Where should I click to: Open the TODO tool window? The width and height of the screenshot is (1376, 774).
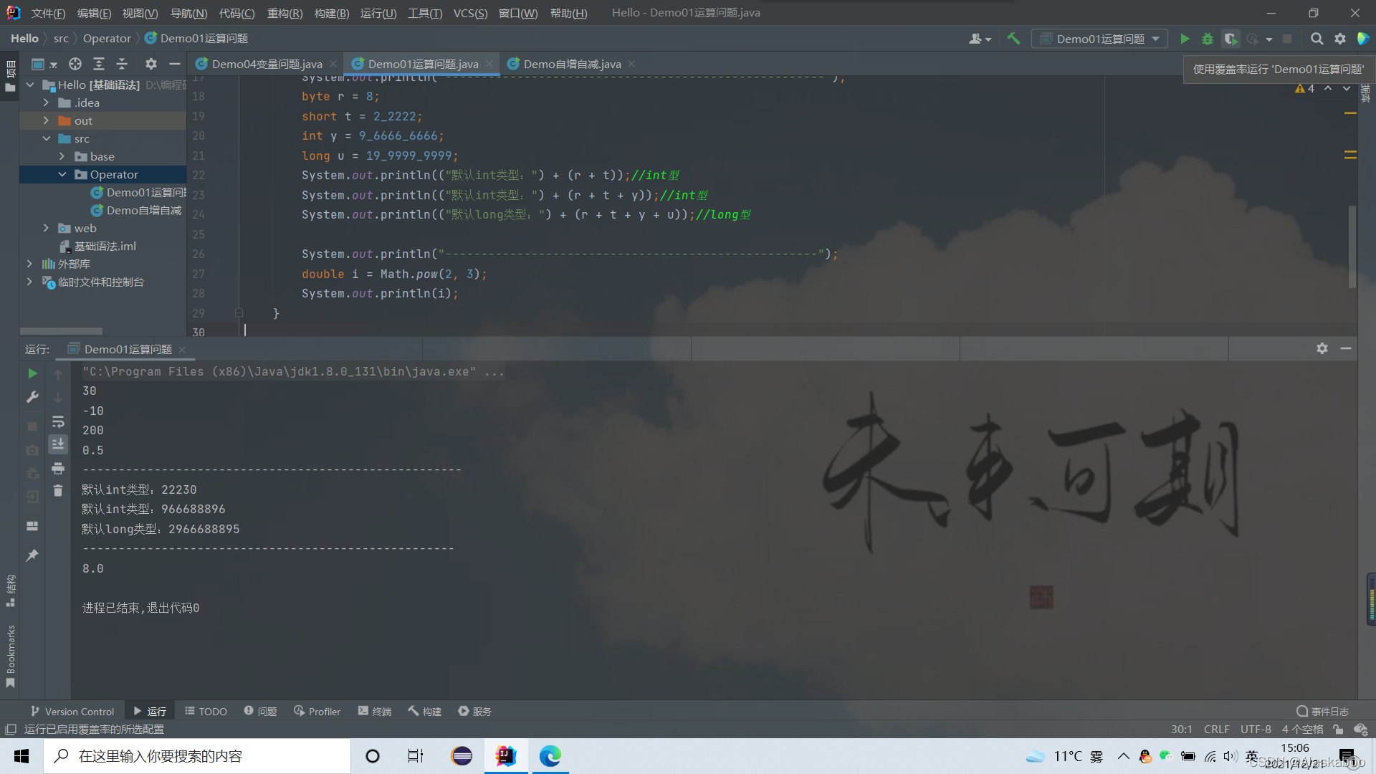pyautogui.click(x=206, y=711)
